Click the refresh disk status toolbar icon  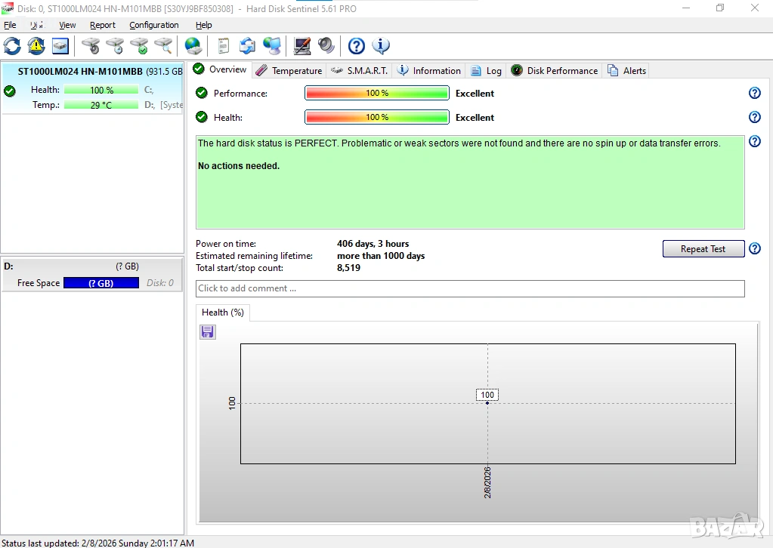point(12,46)
